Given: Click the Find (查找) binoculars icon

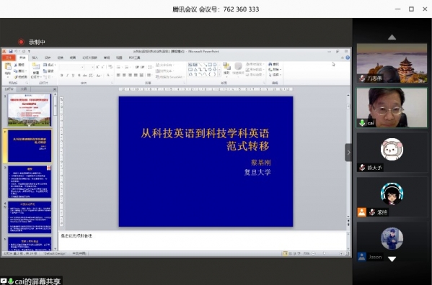Looking at the screenshot, I should (x=270, y=64).
